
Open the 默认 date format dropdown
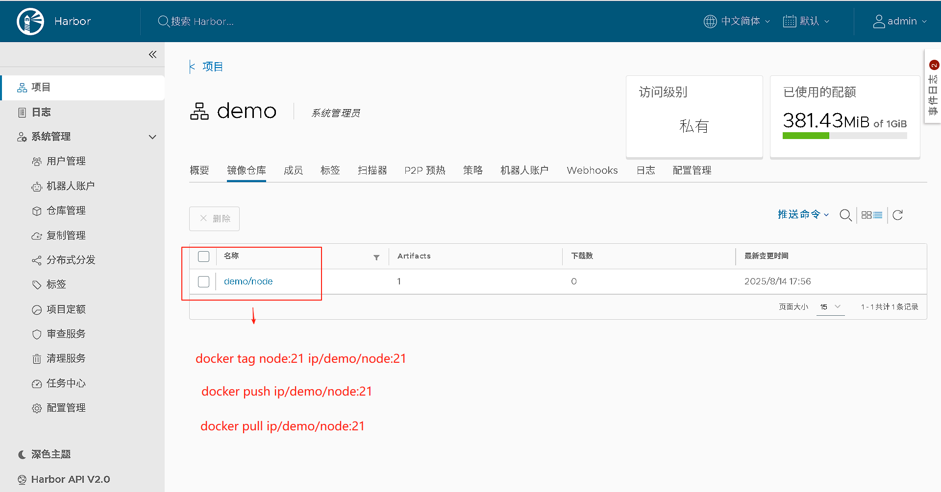tap(815, 22)
